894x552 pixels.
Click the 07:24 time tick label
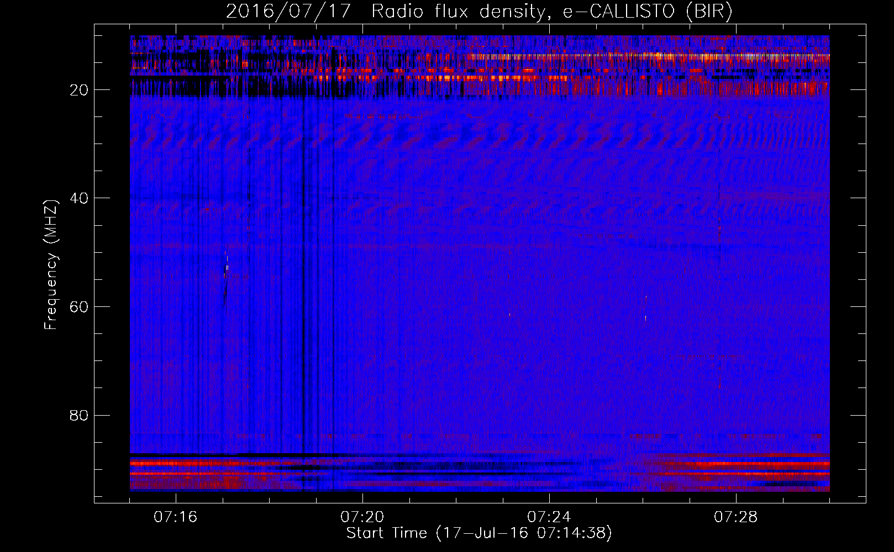point(549,517)
